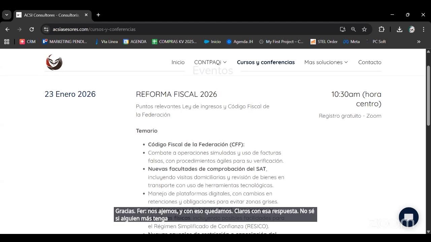Open the Chrome profile avatar
The height and width of the screenshot is (242, 431).
click(412, 29)
